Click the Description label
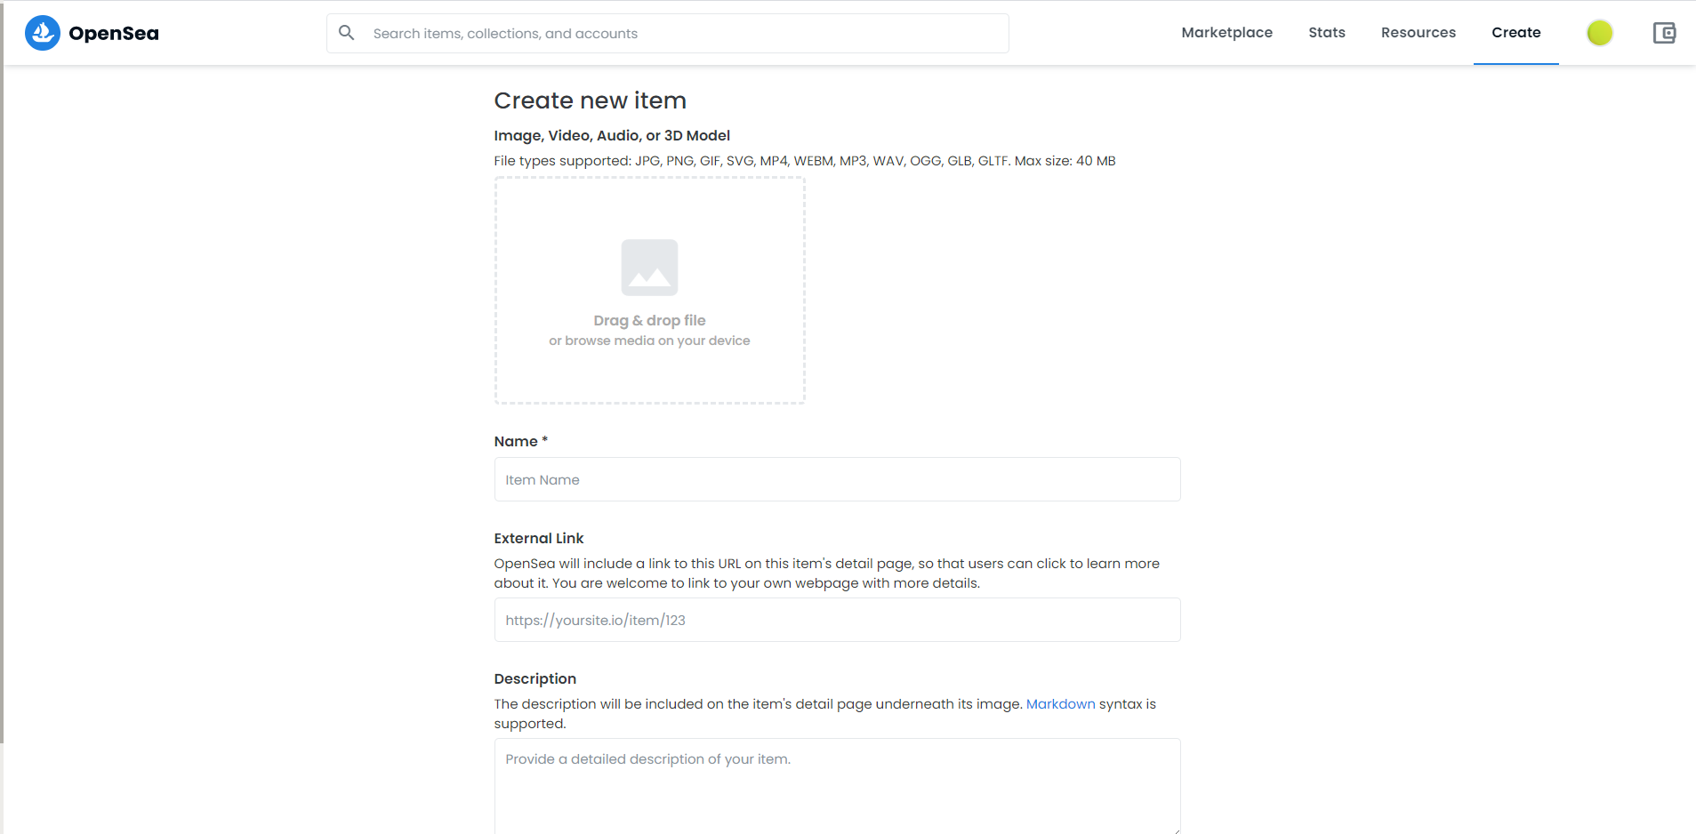The width and height of the screenshot is (1696, 834). click(535, 679)
